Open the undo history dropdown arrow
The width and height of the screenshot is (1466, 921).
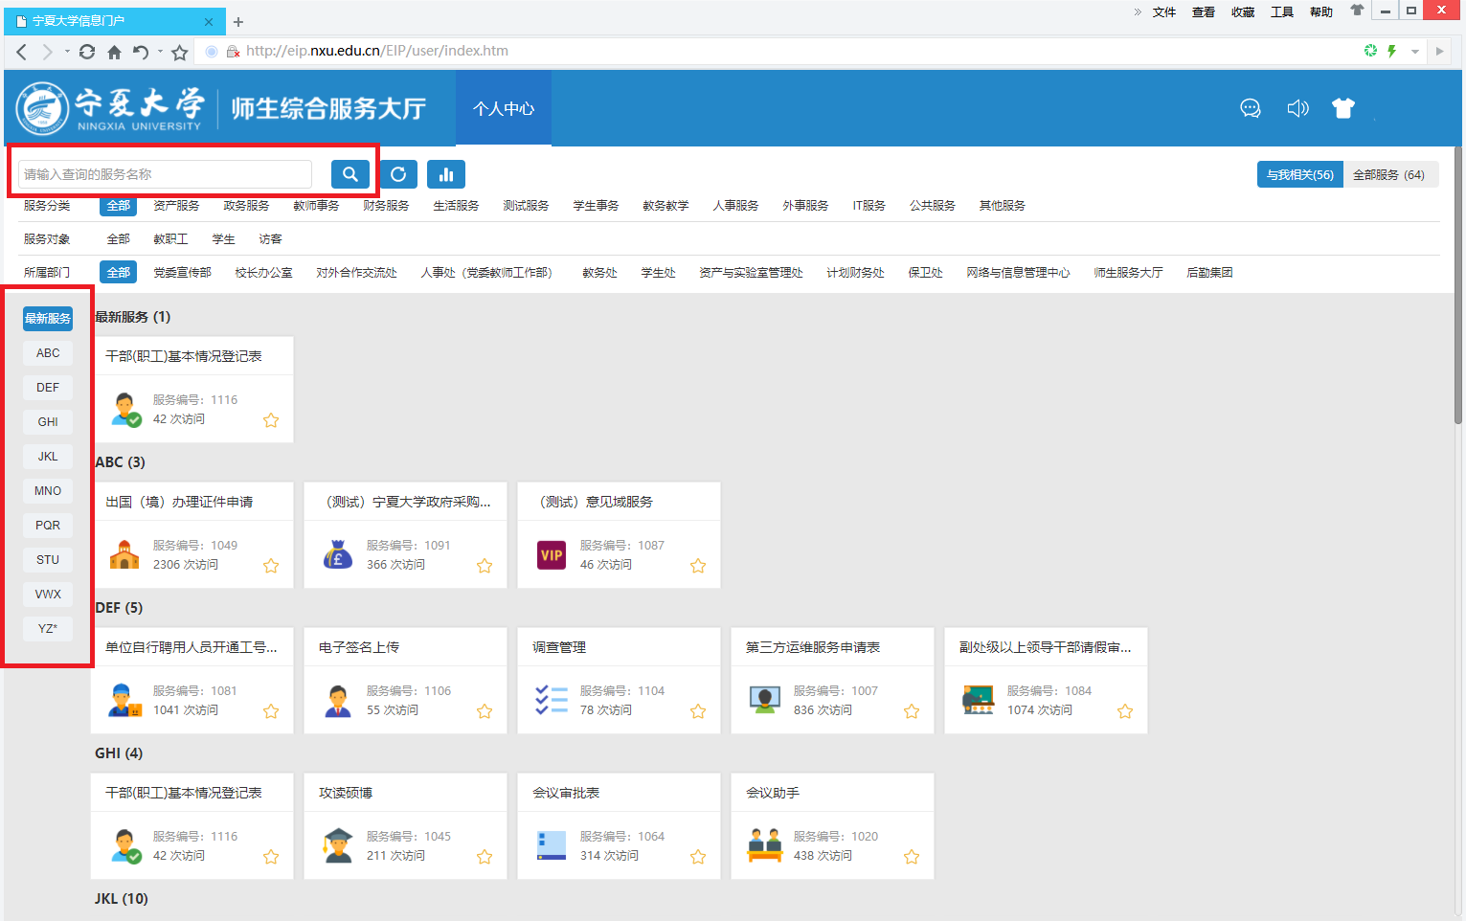point(160,52)
